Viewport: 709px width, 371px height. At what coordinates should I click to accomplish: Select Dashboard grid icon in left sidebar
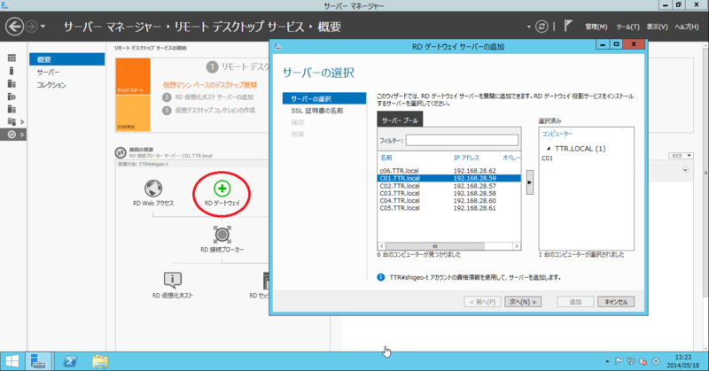[x=12, y=58]
